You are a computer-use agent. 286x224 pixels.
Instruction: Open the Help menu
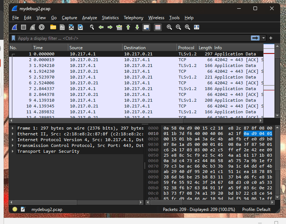click(x=189, y=18)
